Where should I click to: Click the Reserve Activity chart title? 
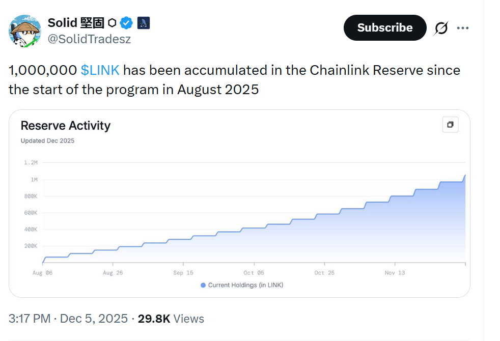tap(65, 126)
